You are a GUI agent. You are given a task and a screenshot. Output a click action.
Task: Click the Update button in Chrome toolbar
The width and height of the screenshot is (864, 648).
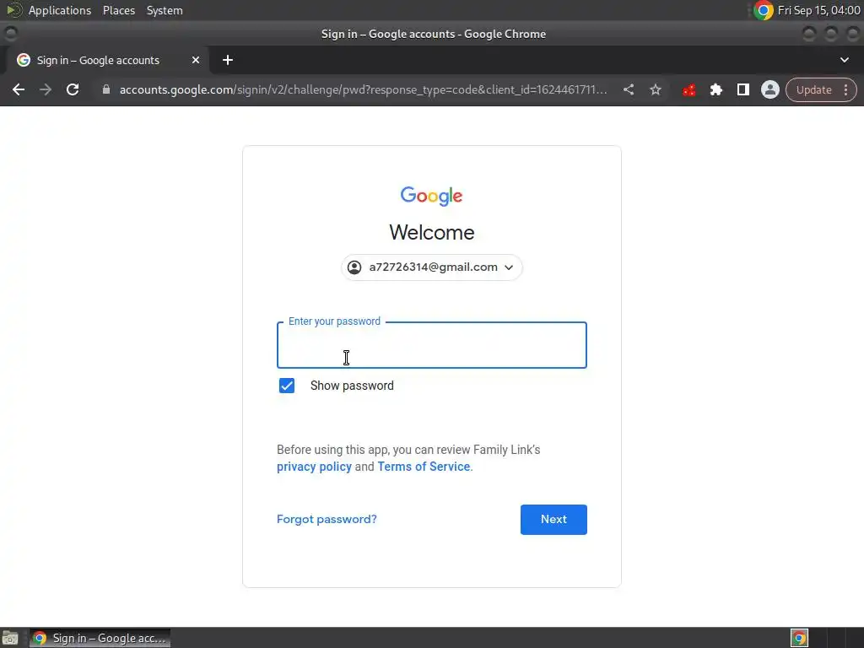click(814, 89)
